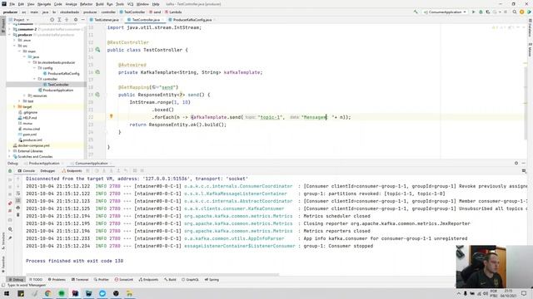Screen dimensions: 533x299
Task: Open the SonarLint tool window
Action: pos(124,280)
